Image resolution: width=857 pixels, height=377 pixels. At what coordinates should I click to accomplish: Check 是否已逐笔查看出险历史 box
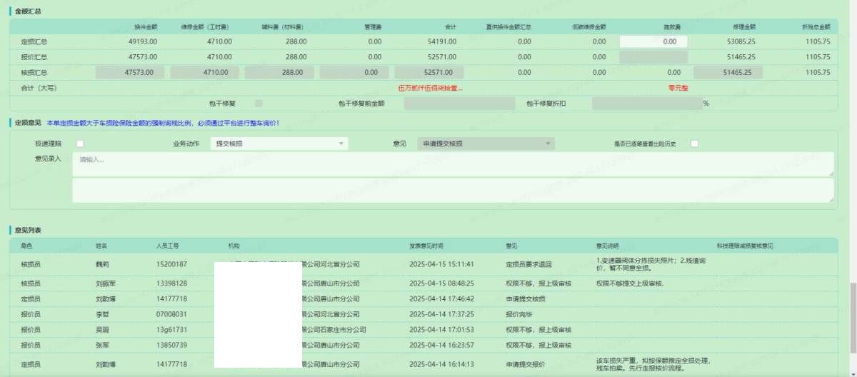694,144
